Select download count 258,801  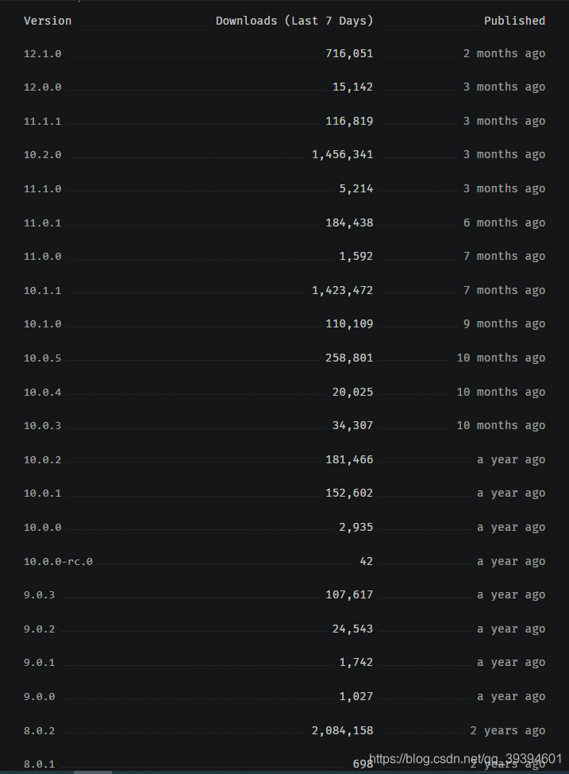[349, 358]
